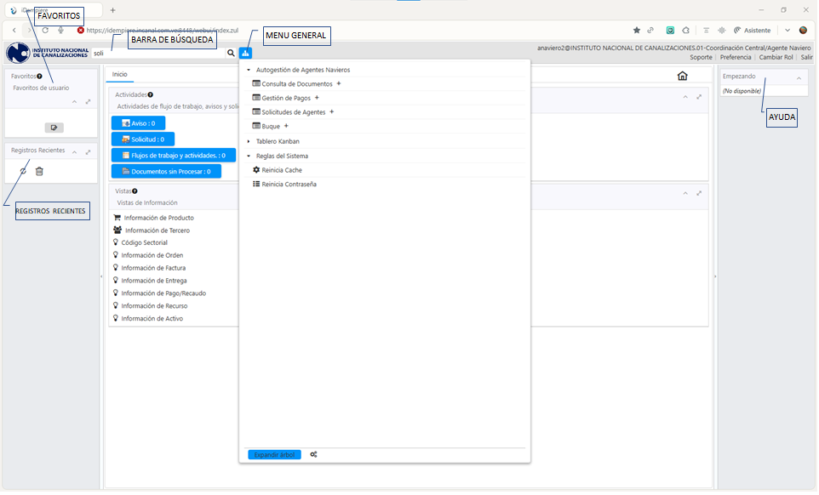
Task: Toggle Expandir árbol button
Action: [x=274, y=455]
